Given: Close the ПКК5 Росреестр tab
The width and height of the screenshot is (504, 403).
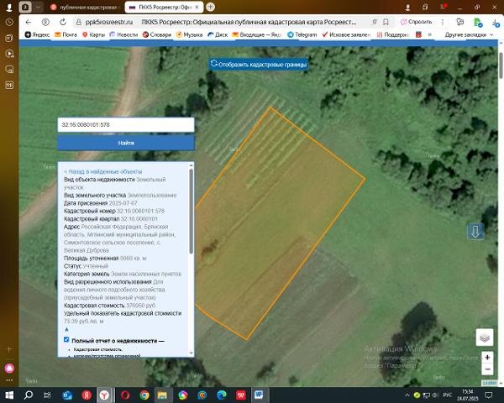Looking at the screenshot, I should pos(197,7).
